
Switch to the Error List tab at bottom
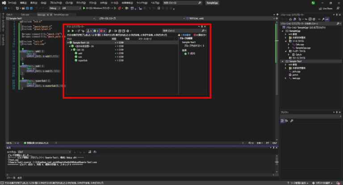(10, 178)
